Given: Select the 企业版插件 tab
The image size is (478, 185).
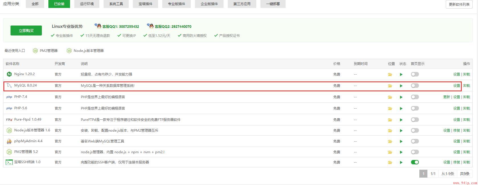Looking at the screenshot, I should [209, 4].
